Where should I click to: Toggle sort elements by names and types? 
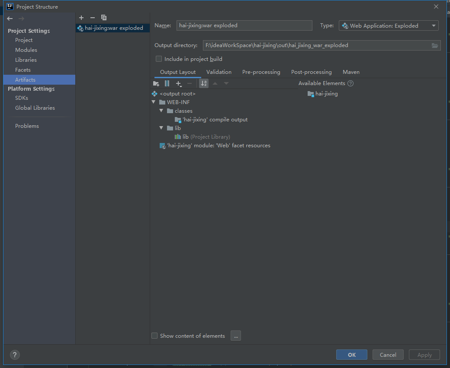pos(204,83)
